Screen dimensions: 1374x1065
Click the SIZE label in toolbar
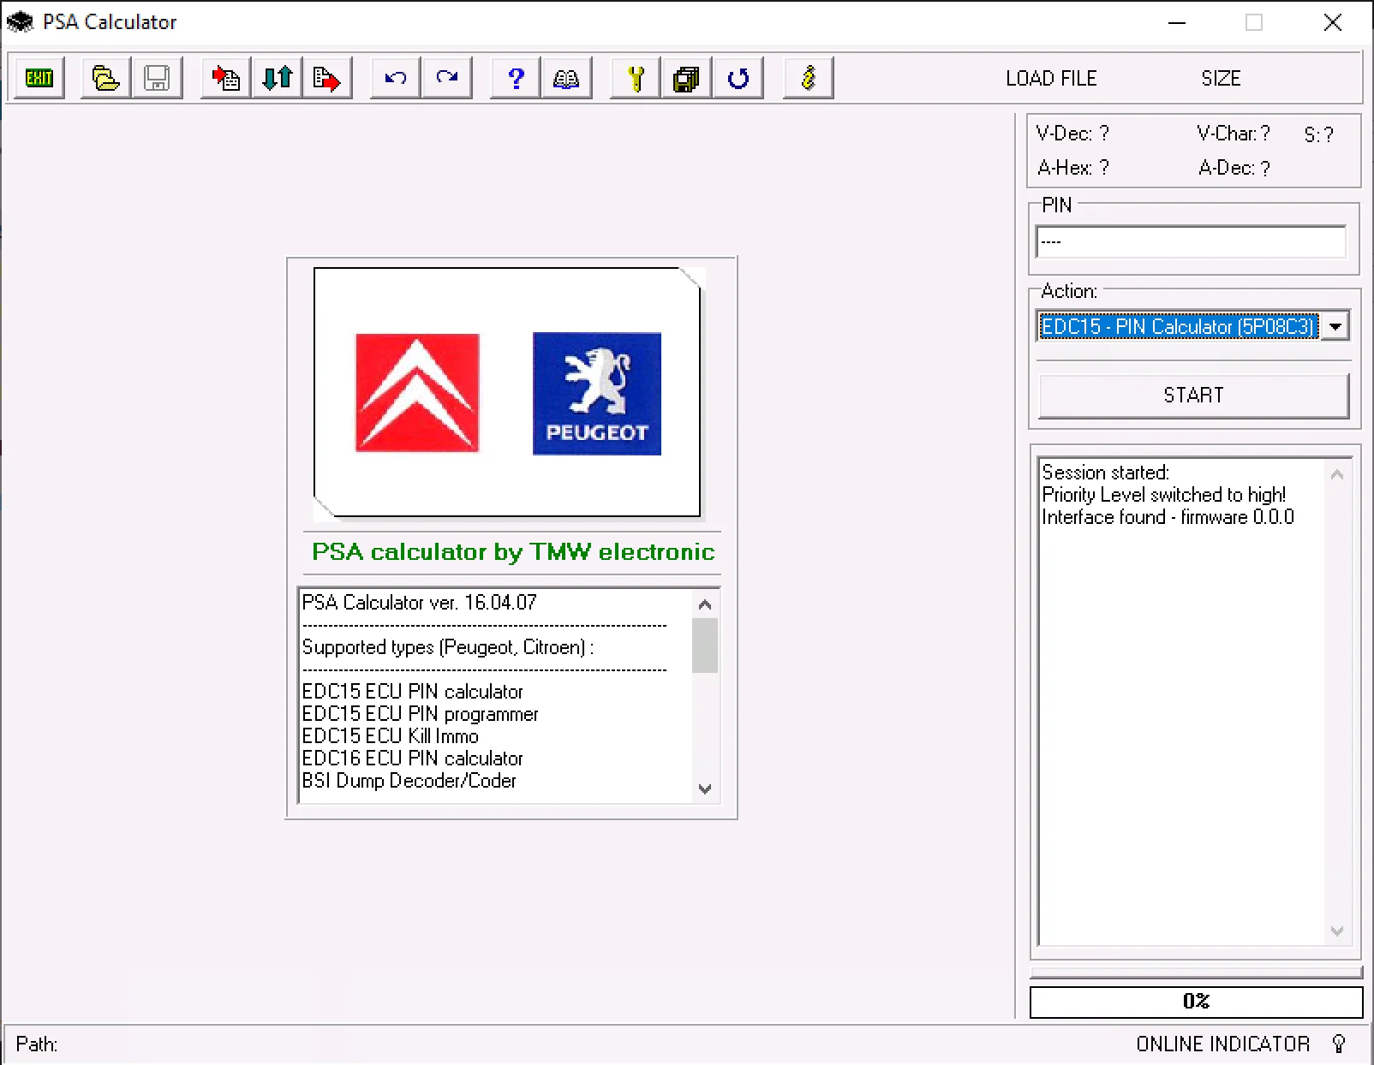(x=1221, y=78)
